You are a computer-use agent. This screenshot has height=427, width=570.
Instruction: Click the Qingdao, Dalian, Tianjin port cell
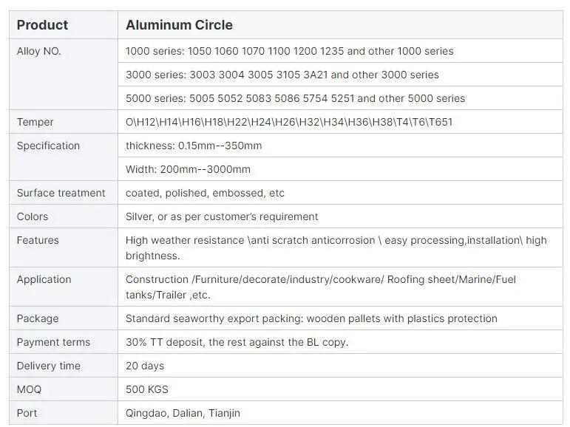pos(183,413)
